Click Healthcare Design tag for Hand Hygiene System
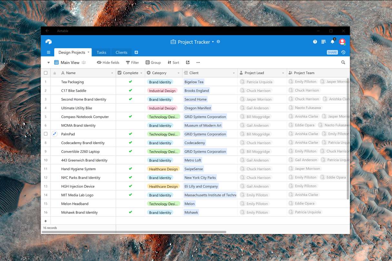This screenshot has width=392, height=261. pyautogui.click(x=163, y=169)
